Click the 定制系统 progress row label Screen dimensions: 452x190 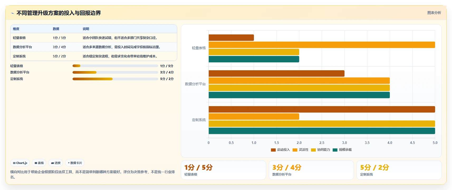click(17, 79)
